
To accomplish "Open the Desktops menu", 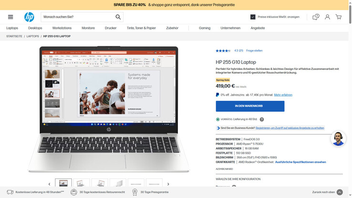I will [x=35, y=28].
